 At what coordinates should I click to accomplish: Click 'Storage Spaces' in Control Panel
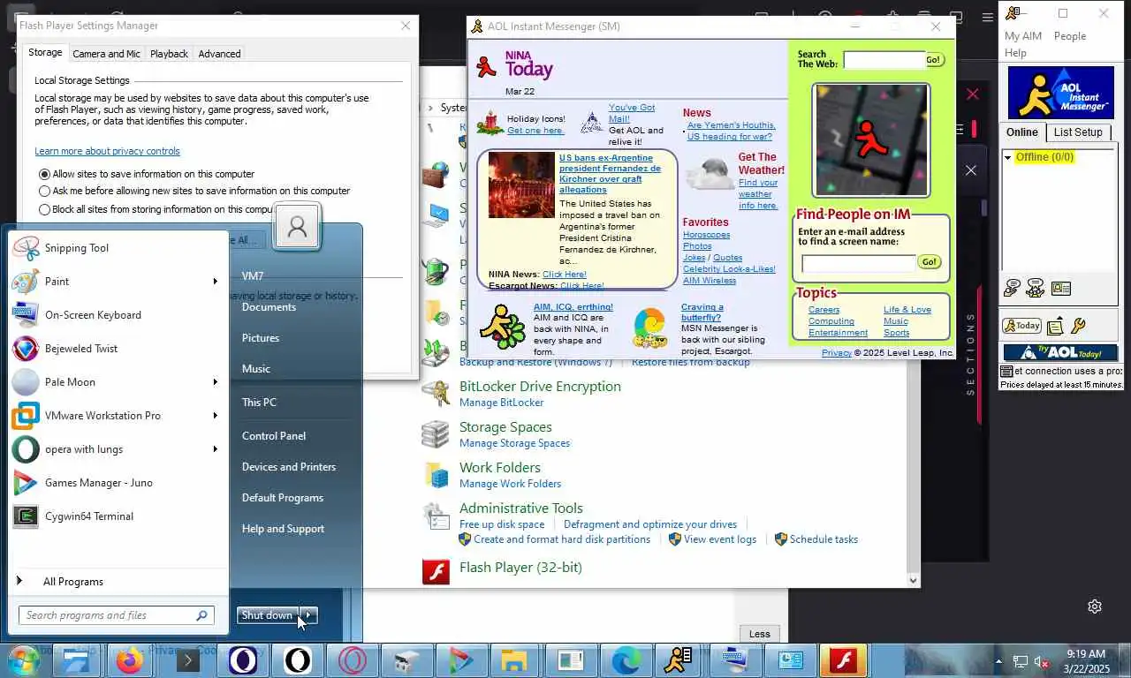[x=505, y=427]
